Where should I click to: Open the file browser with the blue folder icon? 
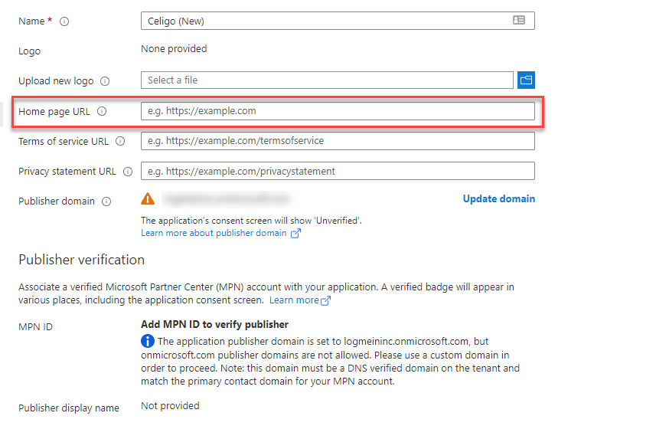tap(526, 80)
